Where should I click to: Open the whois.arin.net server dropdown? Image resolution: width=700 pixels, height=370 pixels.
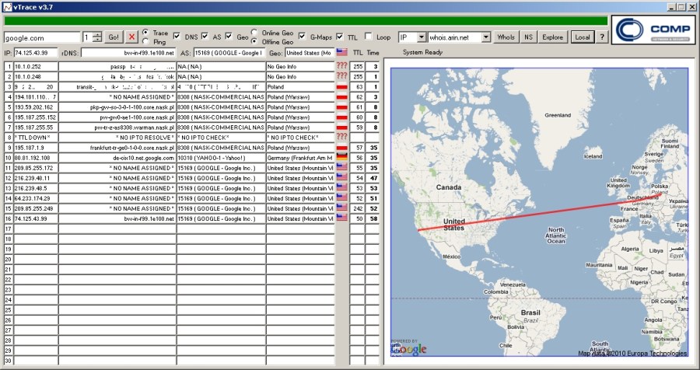(486, 37)
